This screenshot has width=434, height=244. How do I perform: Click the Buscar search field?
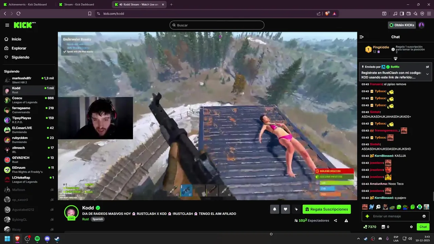click(217, 25)
